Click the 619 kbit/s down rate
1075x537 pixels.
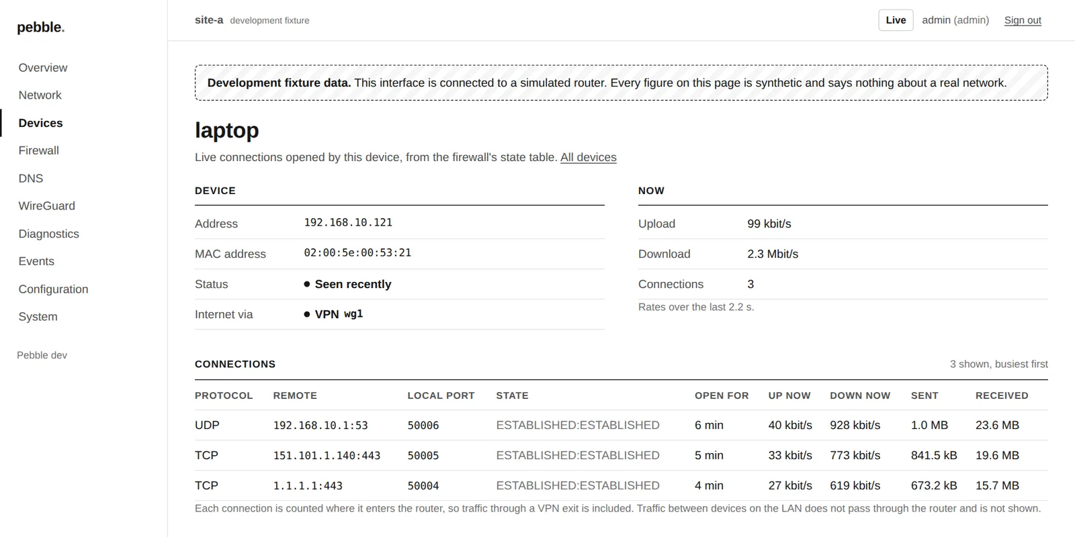[x=855, y=485]
